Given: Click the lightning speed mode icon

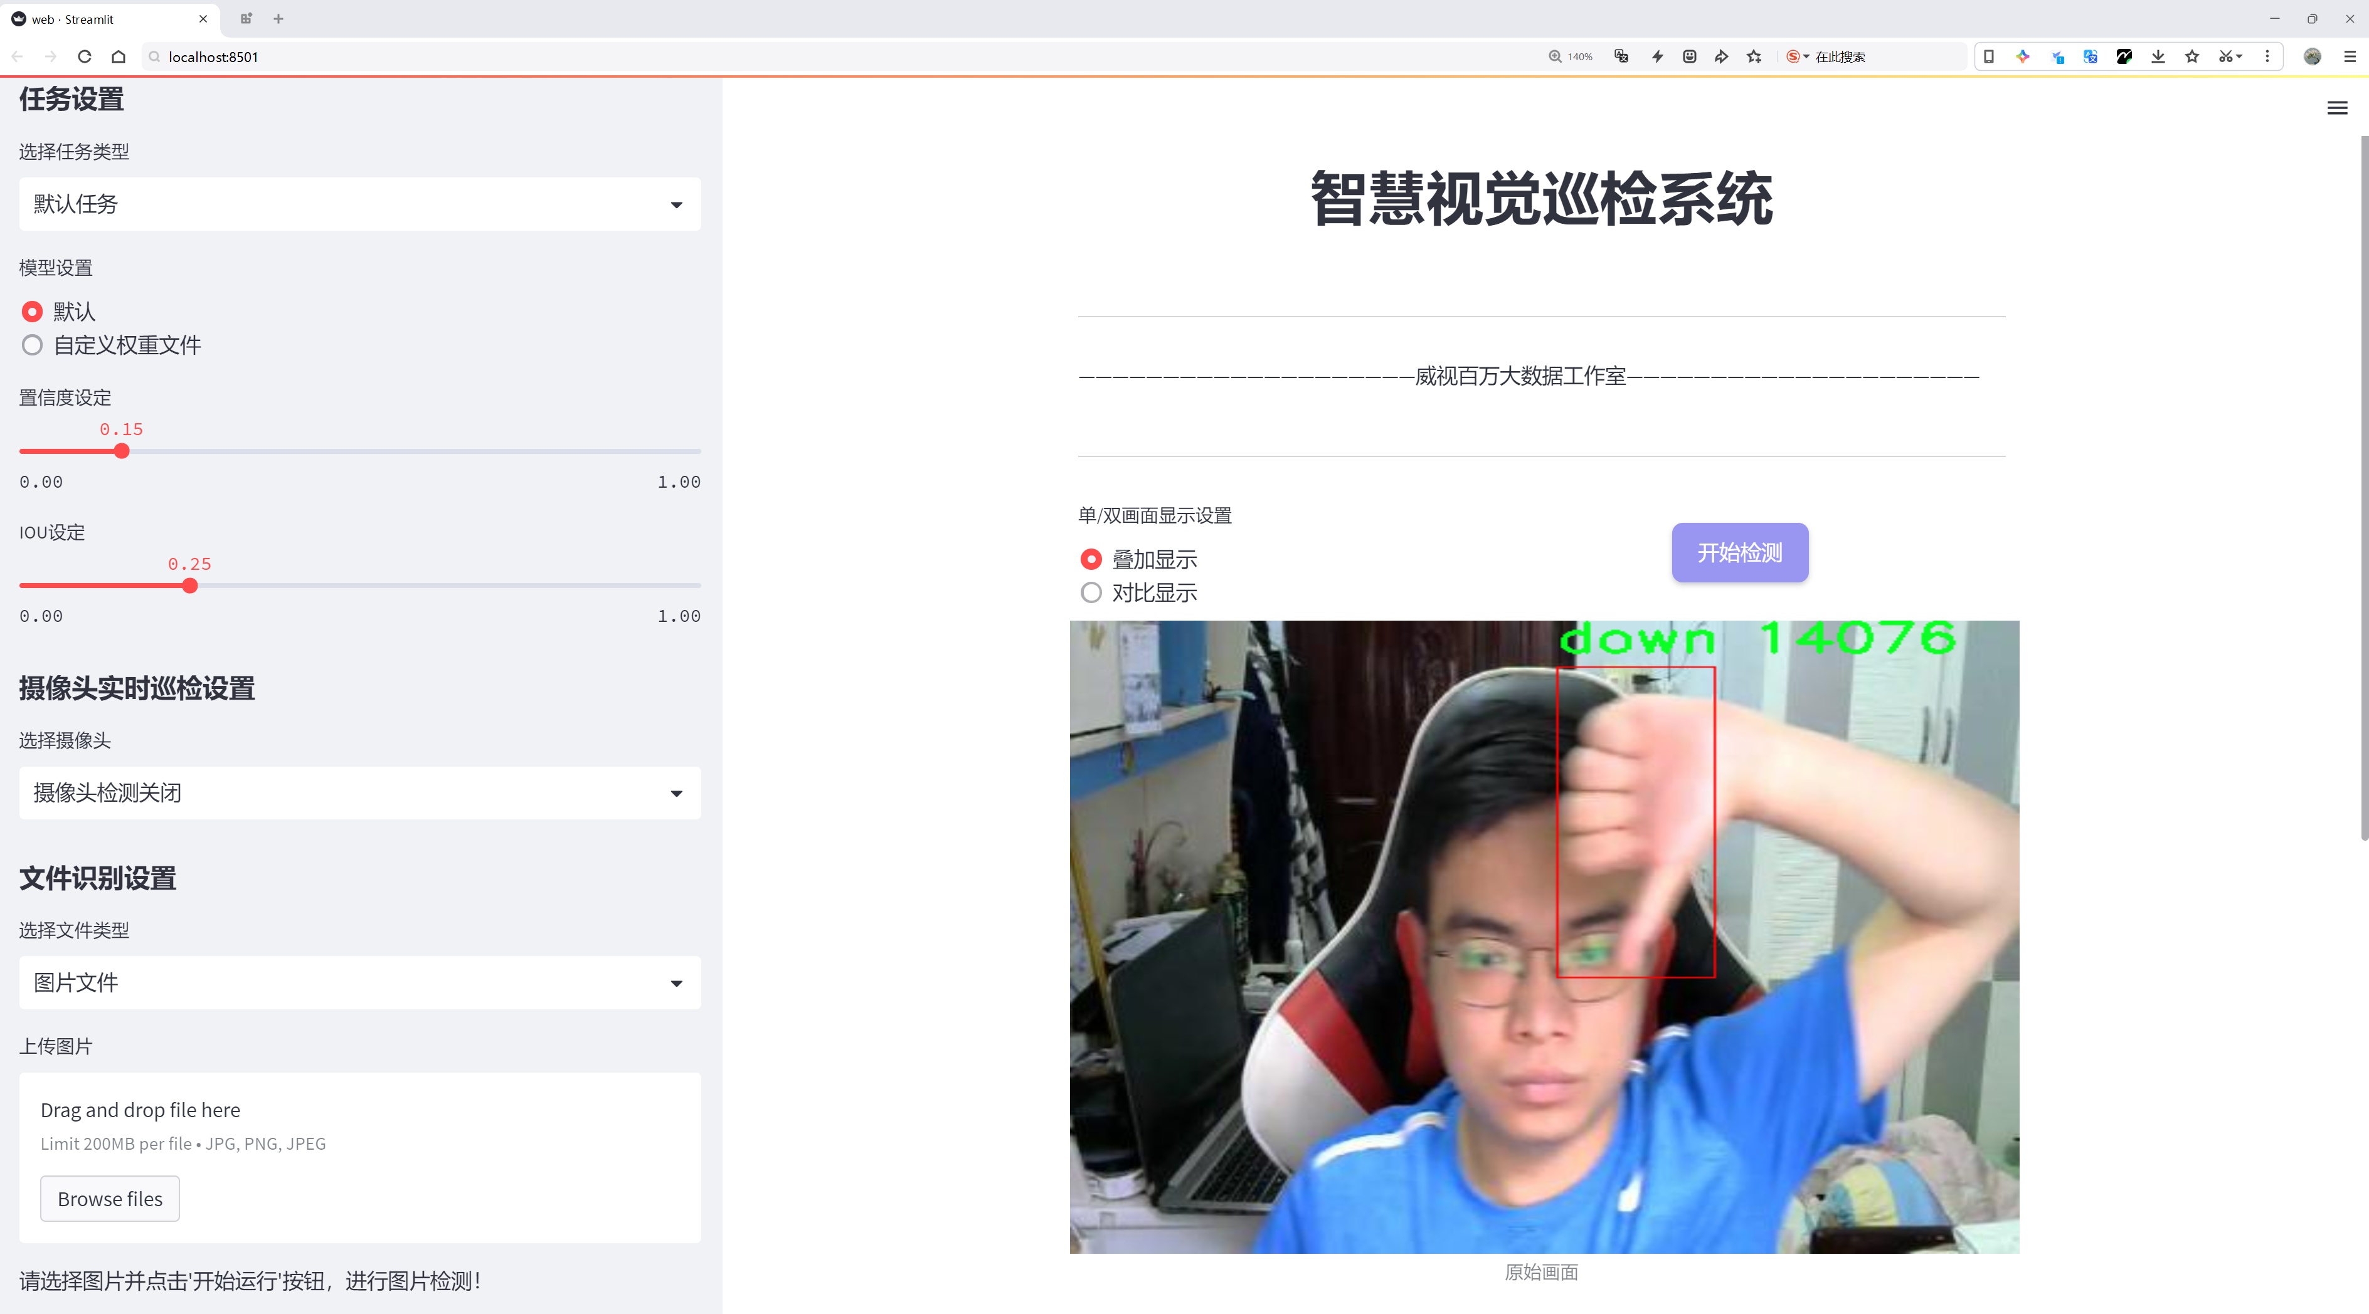Looking at the screenshot, I should [1657, 57].
